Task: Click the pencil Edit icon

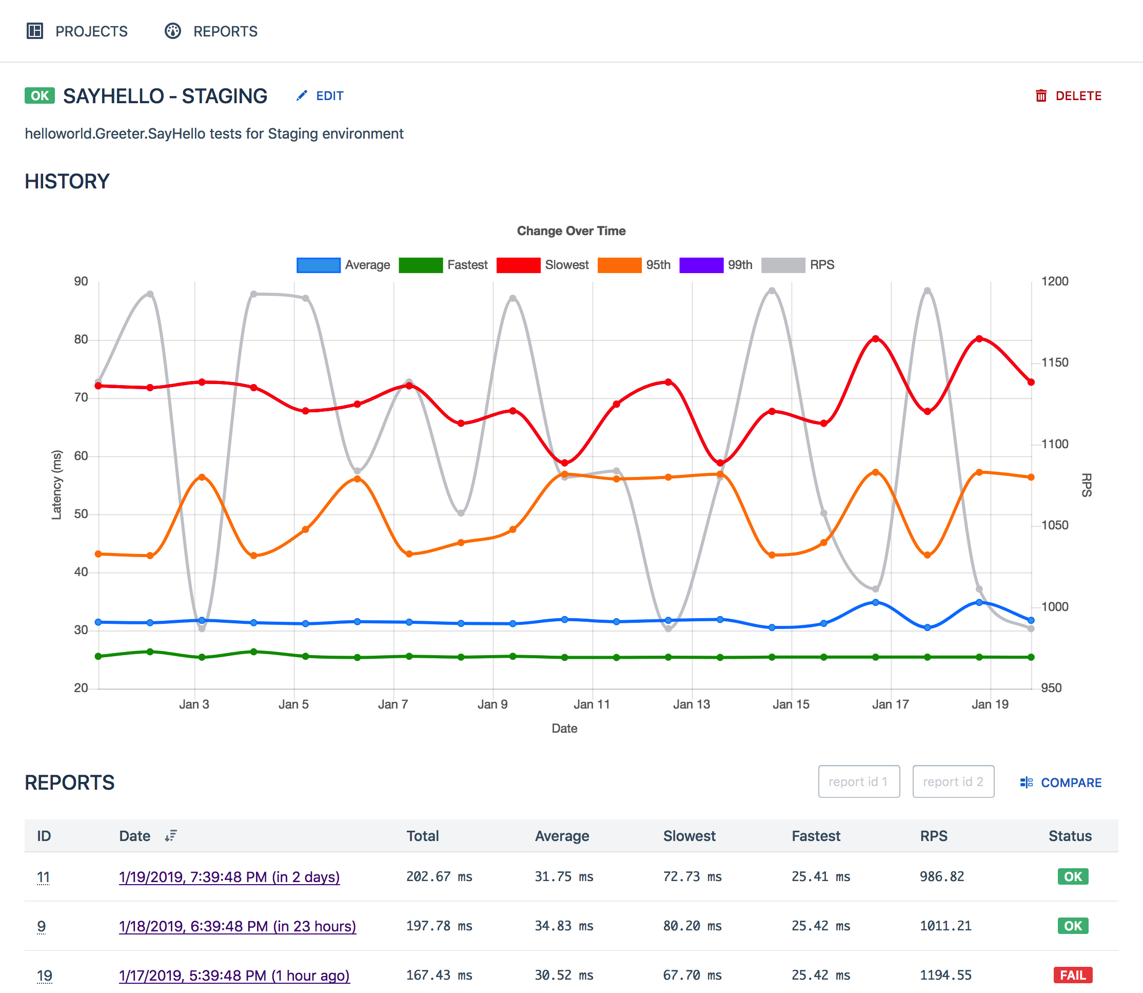Action: click(x=301, y=96)
